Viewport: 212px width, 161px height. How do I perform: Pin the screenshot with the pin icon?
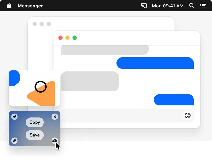(15, 117)
